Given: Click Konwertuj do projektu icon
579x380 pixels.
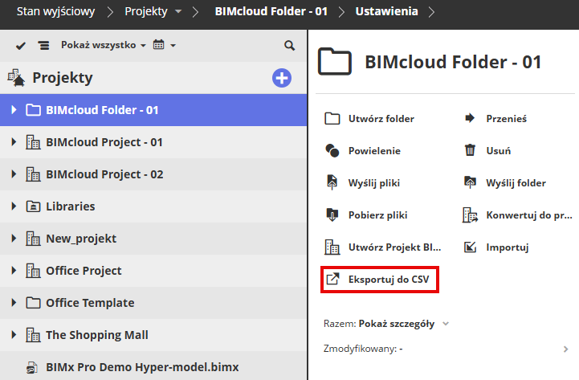Looking at the screenshot, I should pyautogui.click(x=470, y=215).
